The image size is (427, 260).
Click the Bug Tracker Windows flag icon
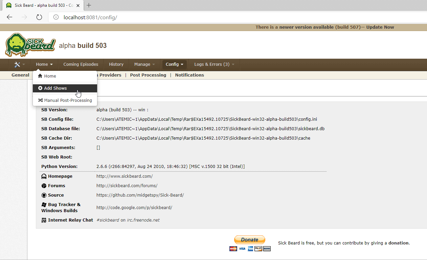44,205
